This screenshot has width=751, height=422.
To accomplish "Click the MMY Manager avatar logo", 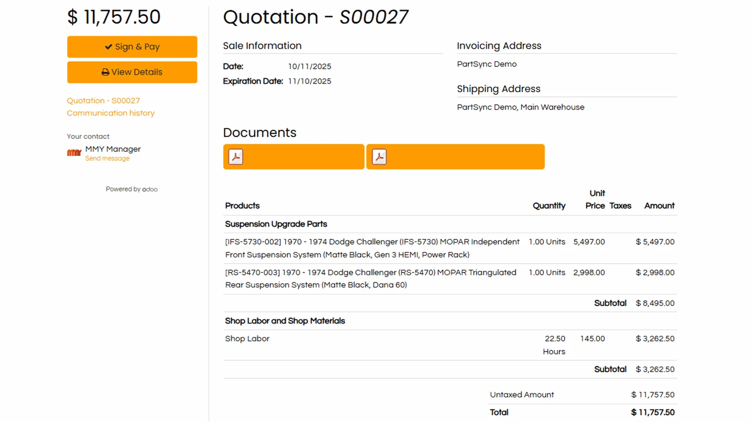I will (x=74, y=153).
